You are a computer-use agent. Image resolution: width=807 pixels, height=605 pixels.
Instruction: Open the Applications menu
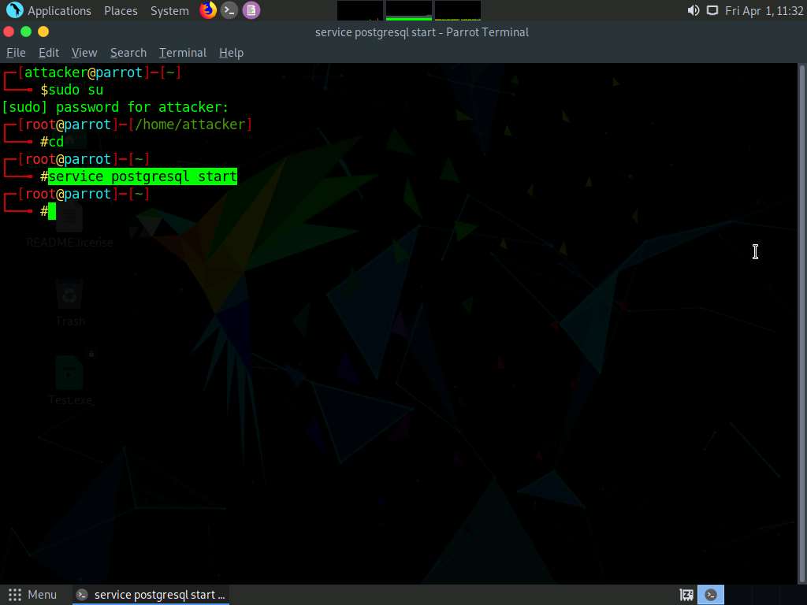(59, 11)
